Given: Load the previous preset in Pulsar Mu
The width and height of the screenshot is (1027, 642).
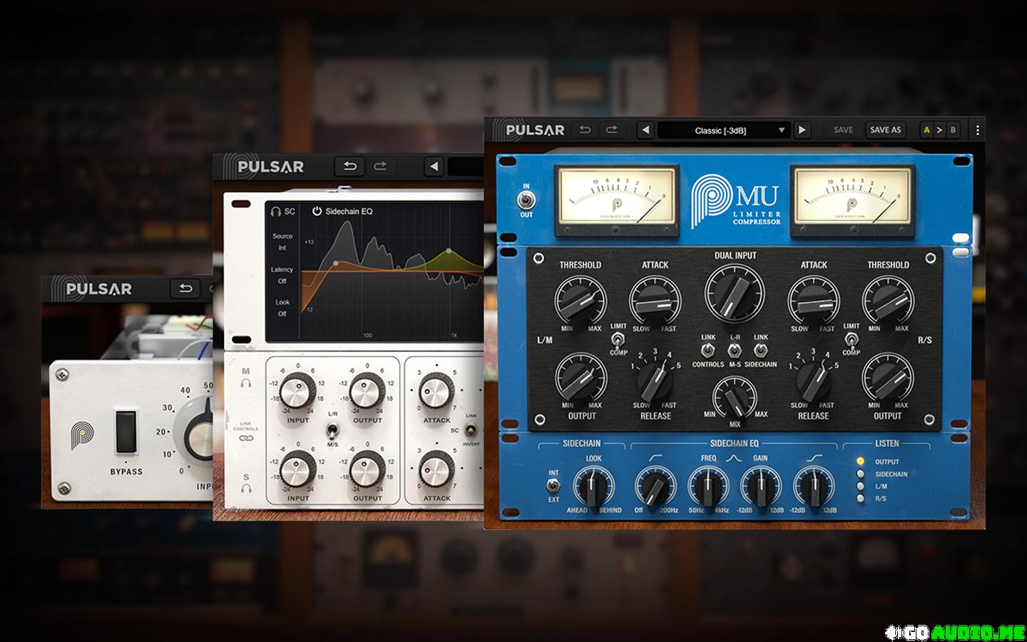Looking at the screenshot, I should pyautogui.click(x=645, y=130).
